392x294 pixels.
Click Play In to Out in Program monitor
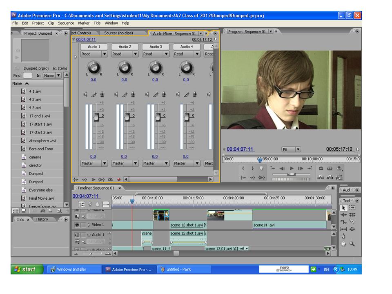(261, 178)
